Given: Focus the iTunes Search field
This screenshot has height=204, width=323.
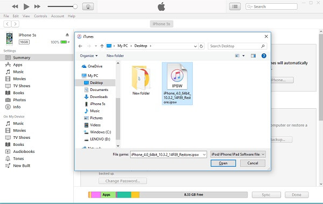Looking at the screenshot, I should 271,6.
